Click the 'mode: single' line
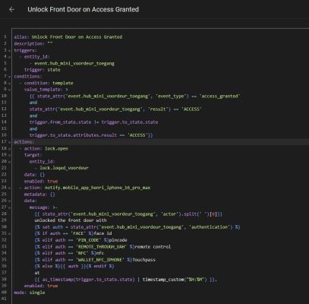 coord(30,293)
